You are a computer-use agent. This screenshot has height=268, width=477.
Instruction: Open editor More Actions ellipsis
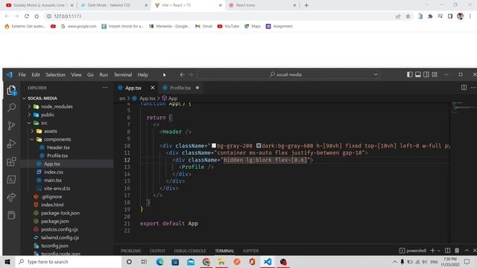(x=473, y=88)
